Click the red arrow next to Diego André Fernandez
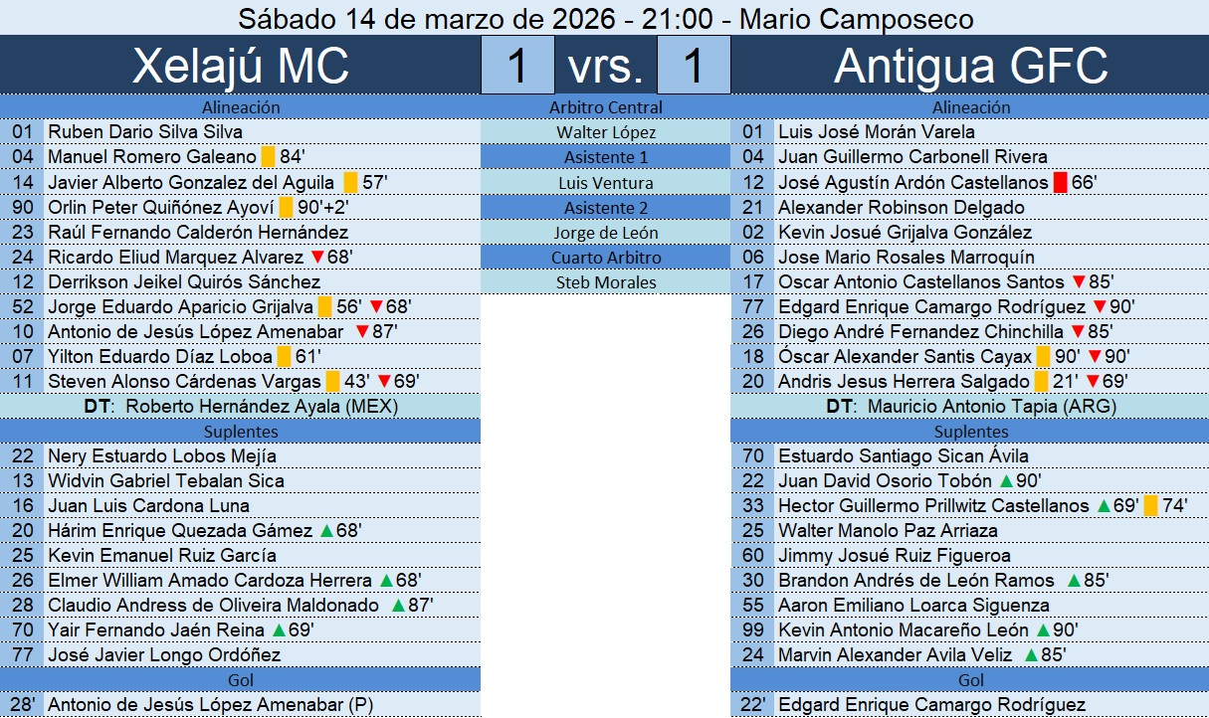Screen dimensions: 1209x718 point(1078,332)
